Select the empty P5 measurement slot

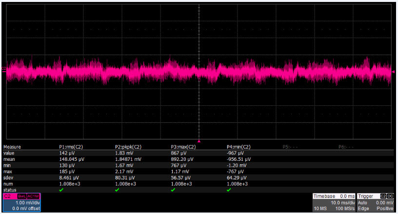point(290,147)
